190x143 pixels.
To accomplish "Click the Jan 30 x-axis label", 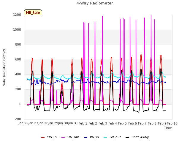I will tap(63, 123).
